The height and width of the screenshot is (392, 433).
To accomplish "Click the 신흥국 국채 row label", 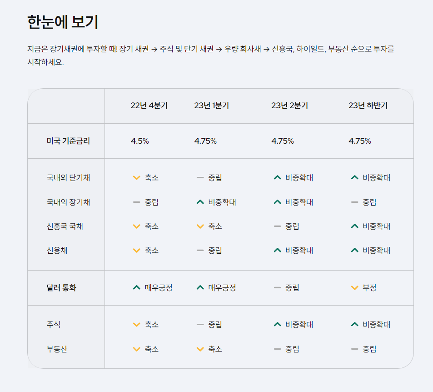I will (65, 226).
